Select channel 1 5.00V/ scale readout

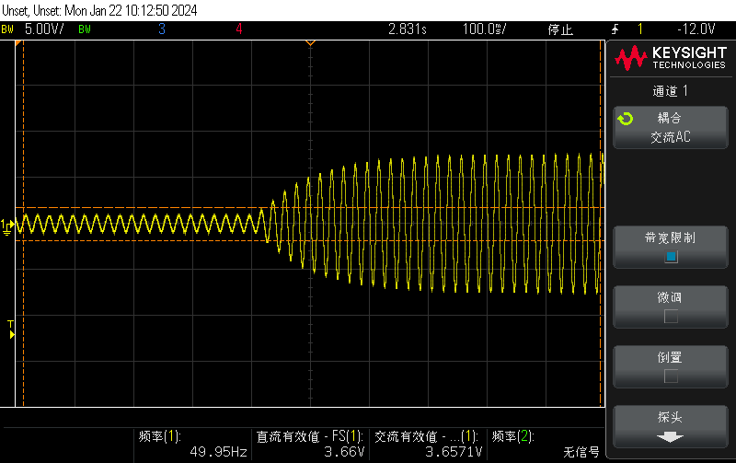tap(42, 29)
